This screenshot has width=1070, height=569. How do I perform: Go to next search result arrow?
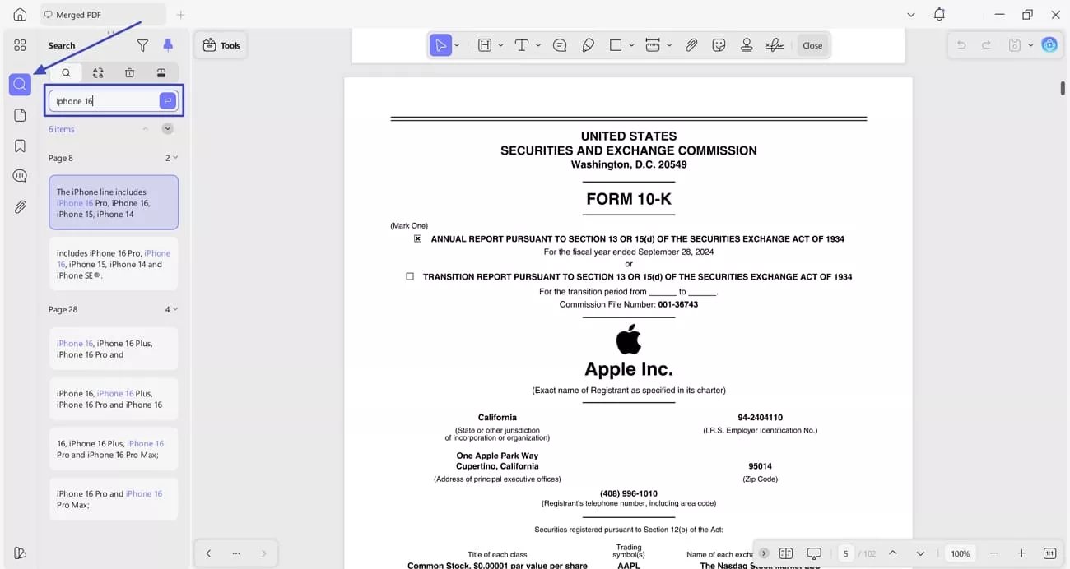click(x=167, y=129)
